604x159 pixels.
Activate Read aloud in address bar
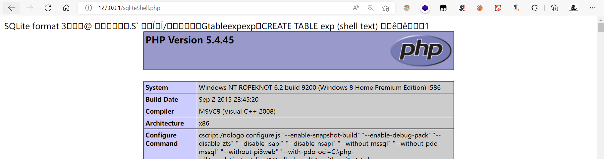pyautogui.click(x=356, y=8)
